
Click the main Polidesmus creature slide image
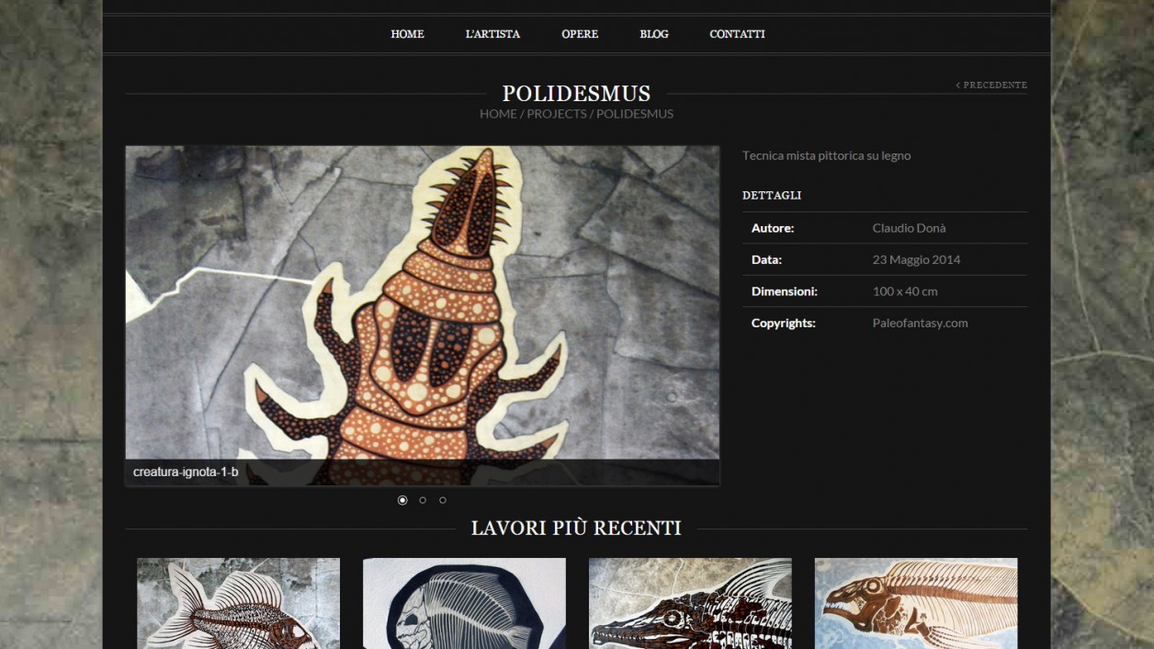pyautogui.click(x=423, y=315)
